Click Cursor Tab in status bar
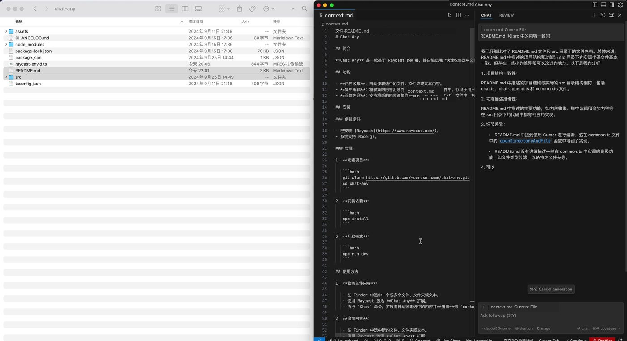Viewport: 627px width, 341px height. pos(549,339)
